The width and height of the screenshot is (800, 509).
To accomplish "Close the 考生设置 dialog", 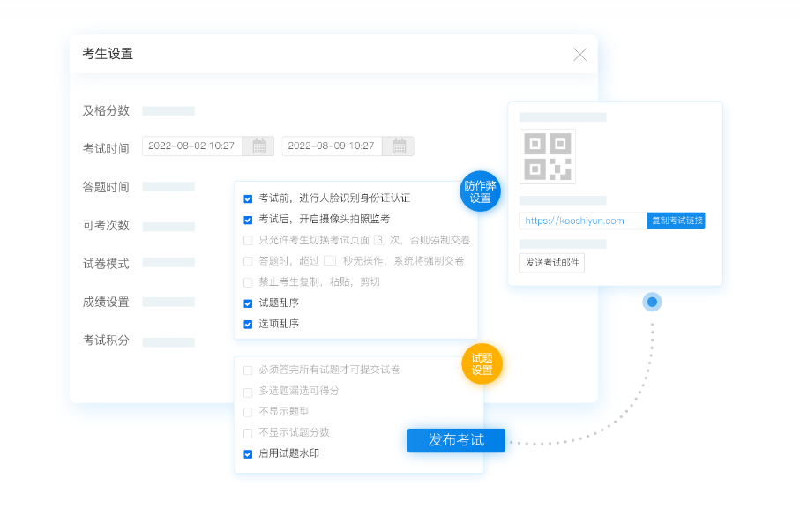I will pyautogui.click(x=579, y=55).
